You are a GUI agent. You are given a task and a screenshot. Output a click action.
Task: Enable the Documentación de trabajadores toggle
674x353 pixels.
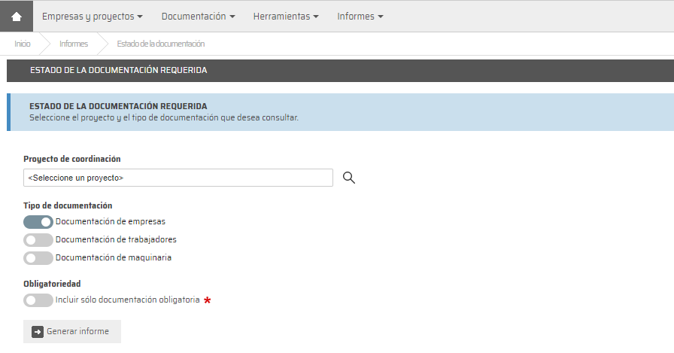(x=38, y=240)
